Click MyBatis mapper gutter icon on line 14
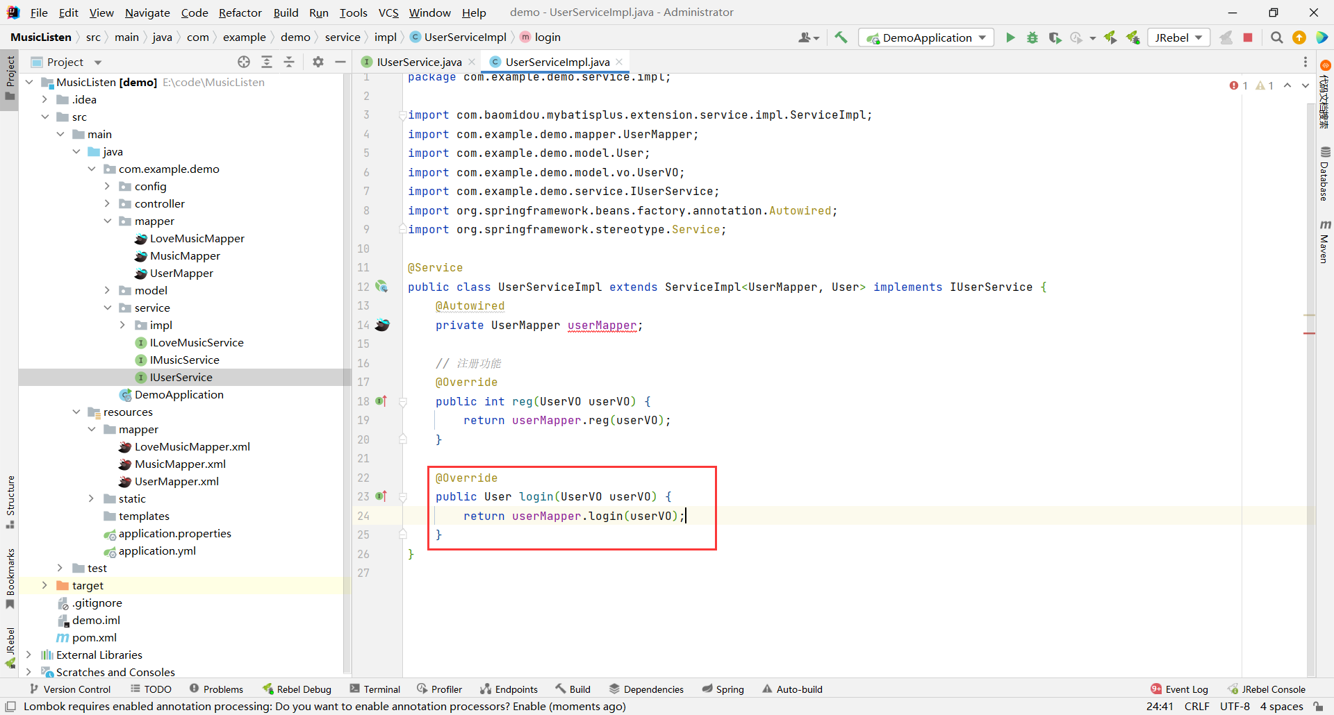Screen dimensions: 1334x715 382,325
